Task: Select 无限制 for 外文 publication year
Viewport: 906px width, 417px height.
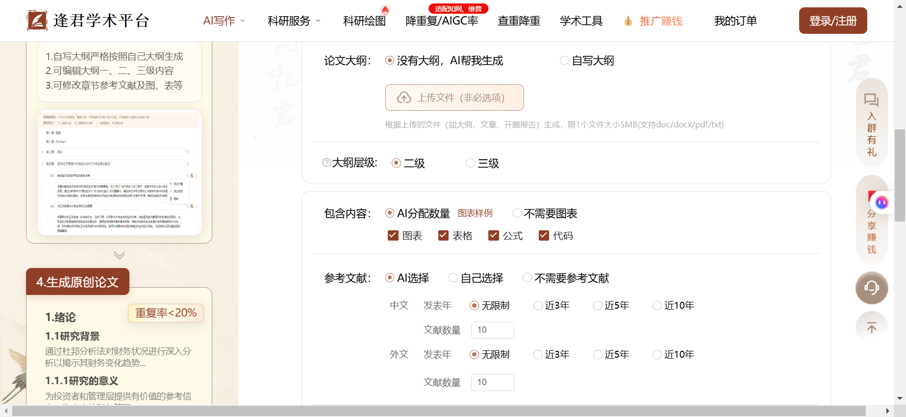Action: pos(474,354)
